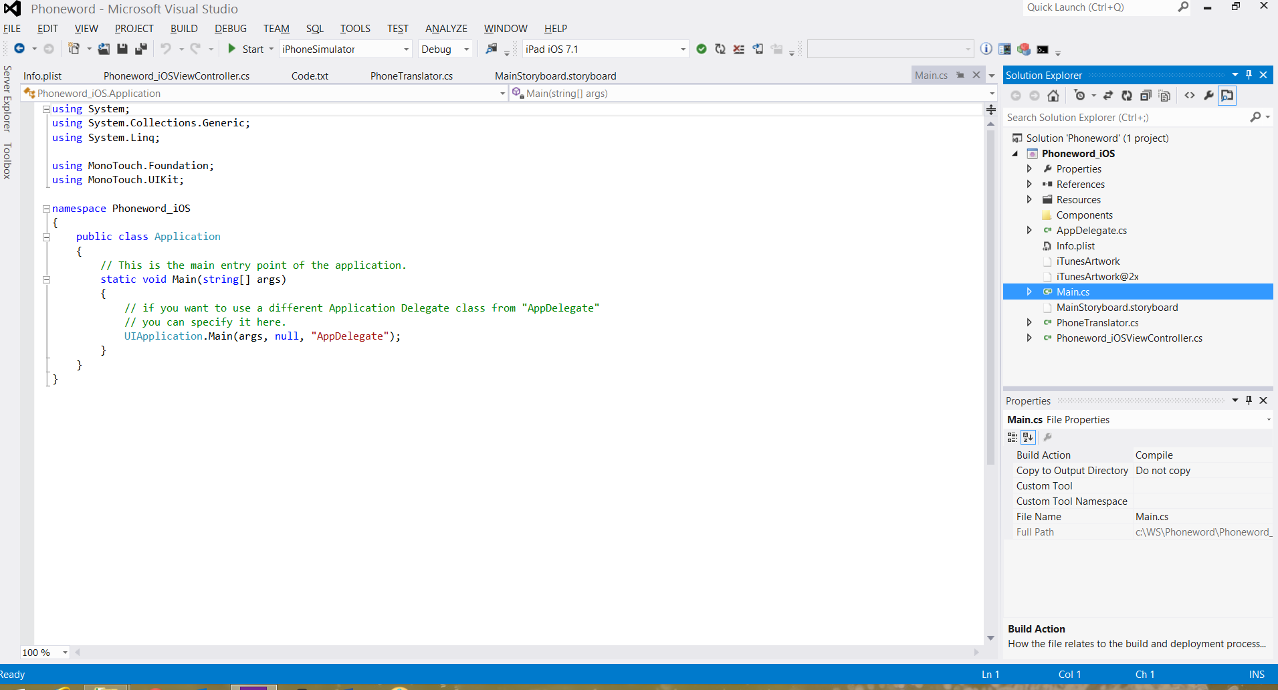The image size is (1278, 690).
Task: Toggle Preview Selected Items in Solution Explorer
Action: coord(1227,96)
